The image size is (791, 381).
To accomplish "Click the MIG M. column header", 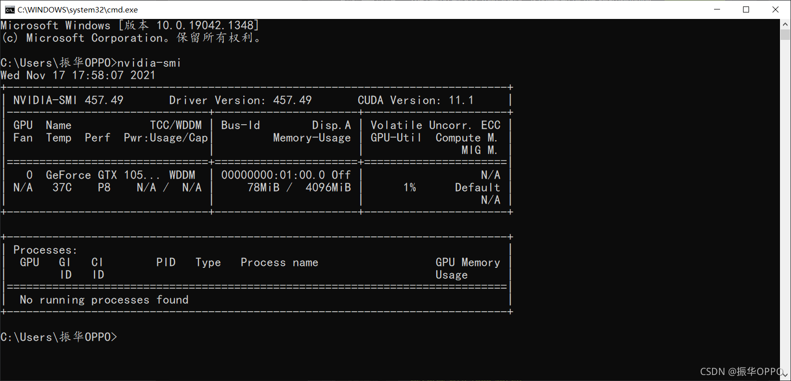I will click(479, 150).
